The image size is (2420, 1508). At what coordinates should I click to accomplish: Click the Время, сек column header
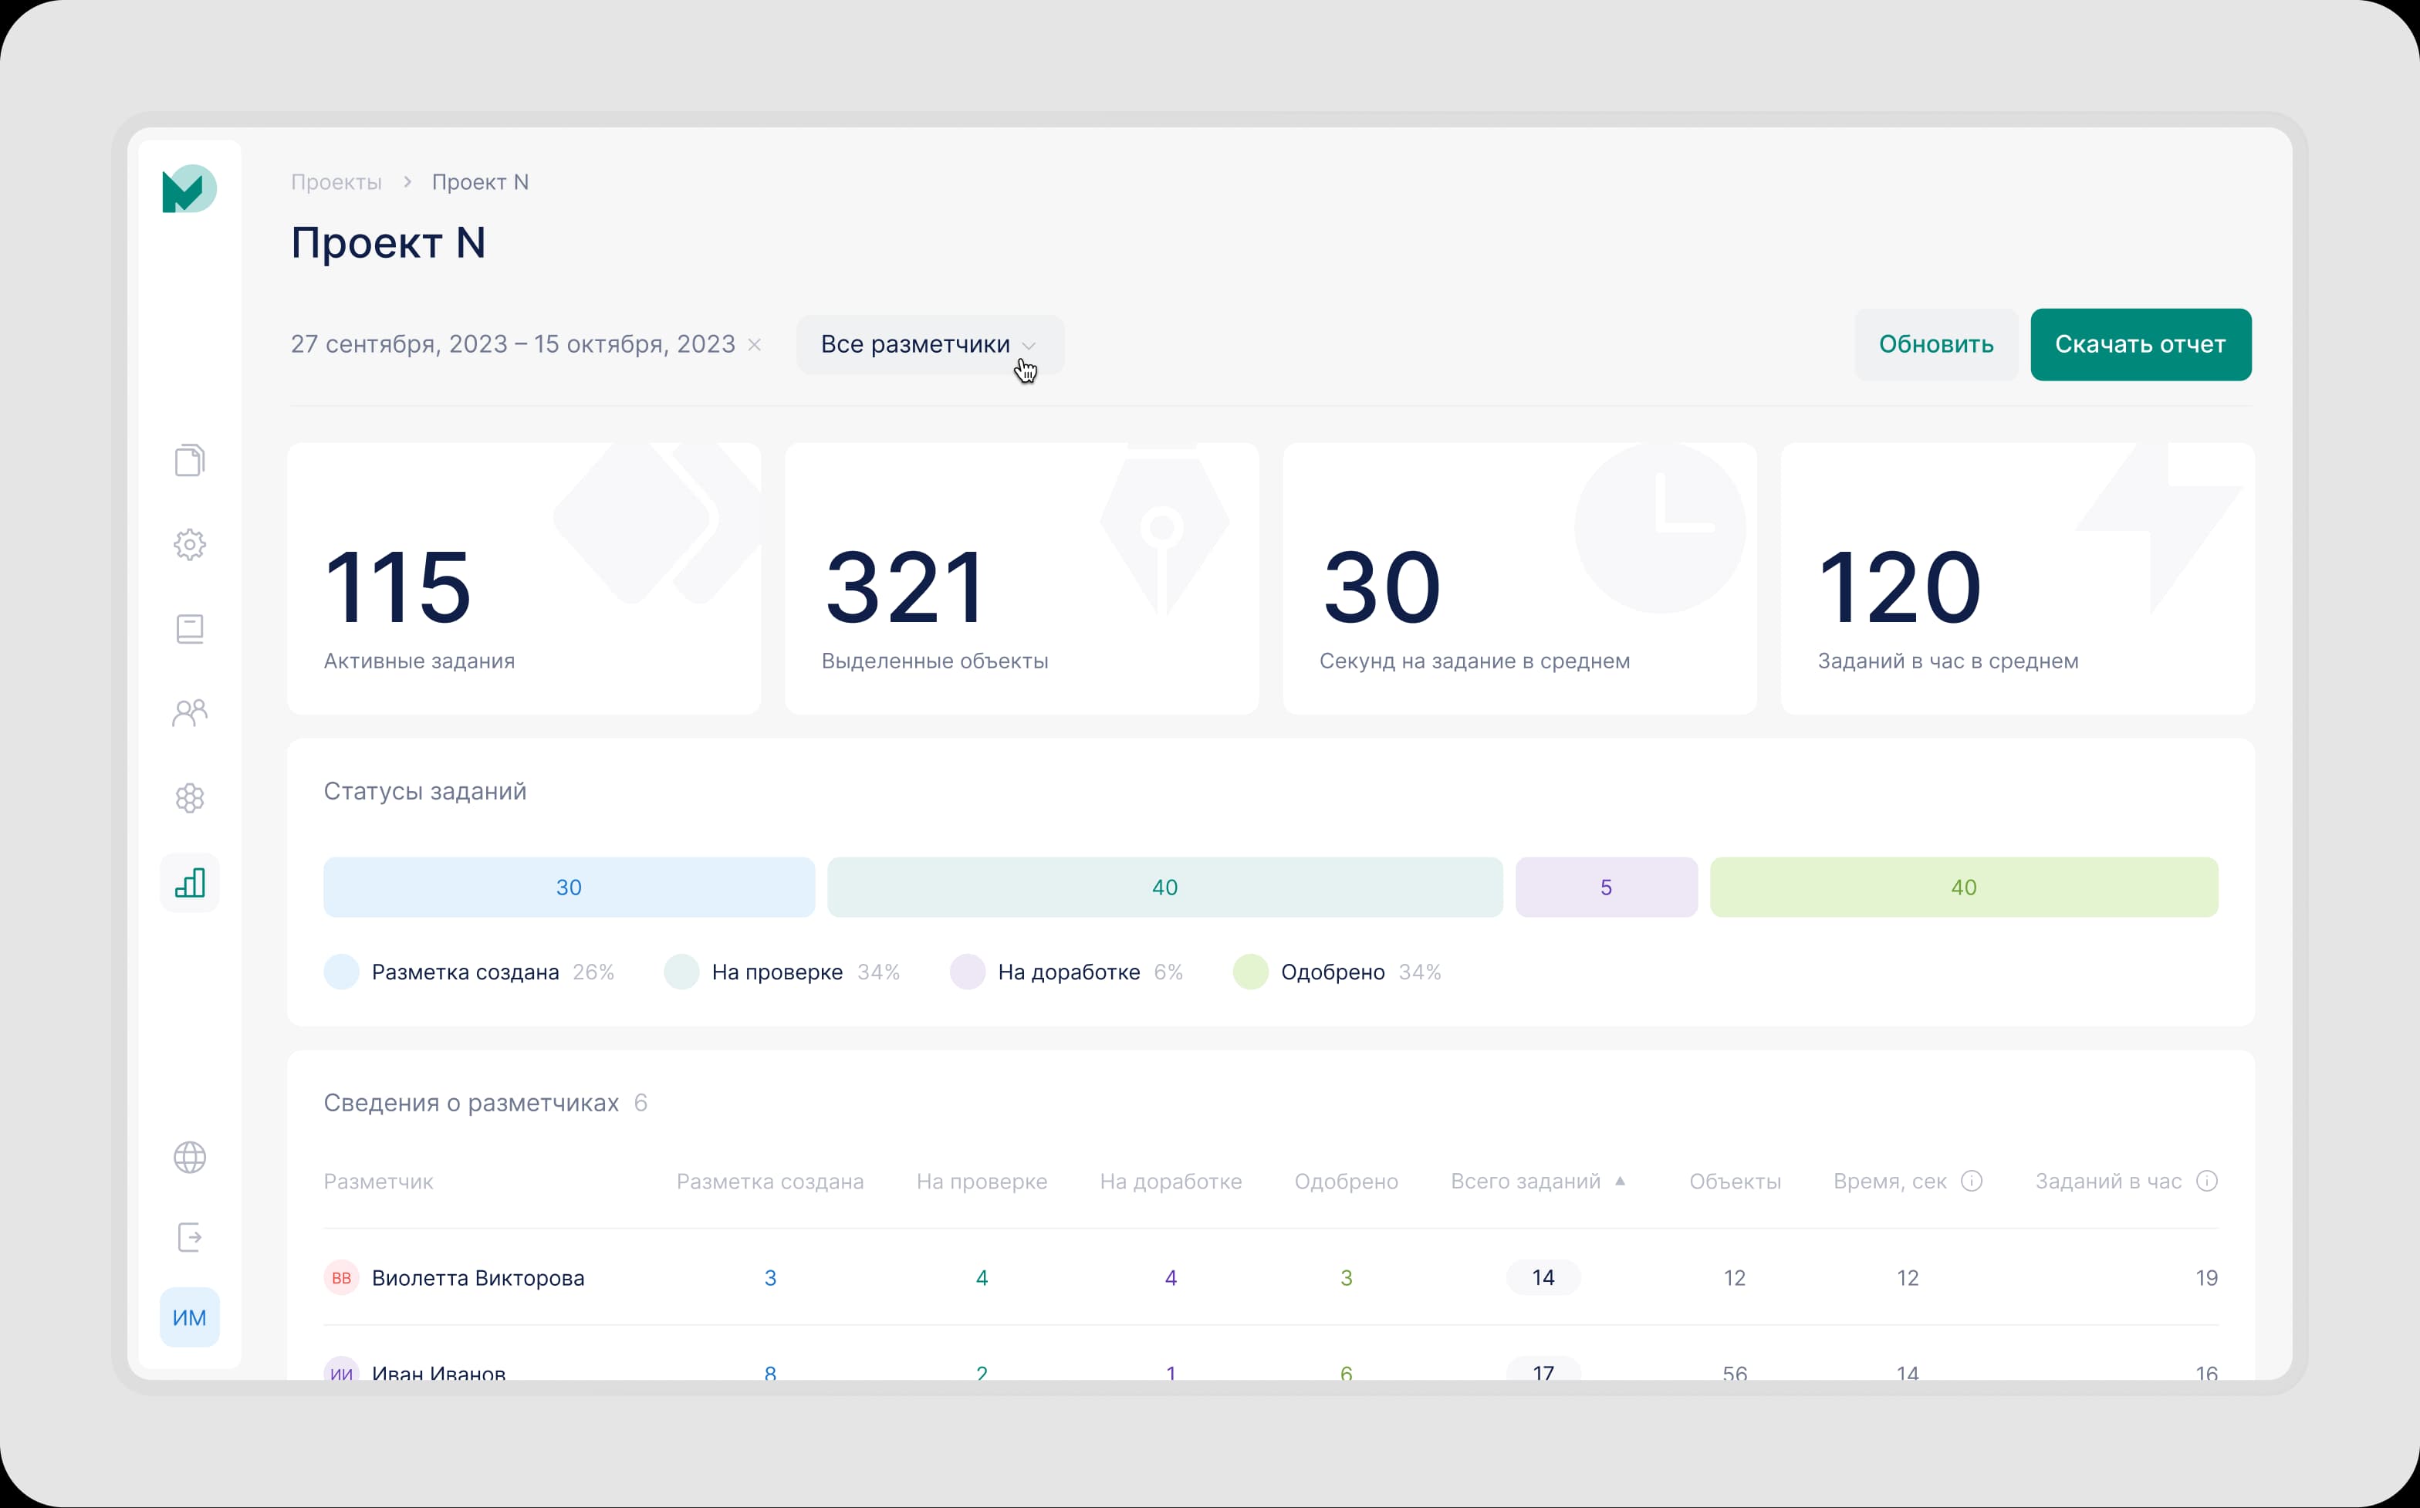click(x=1890, y=1181)
